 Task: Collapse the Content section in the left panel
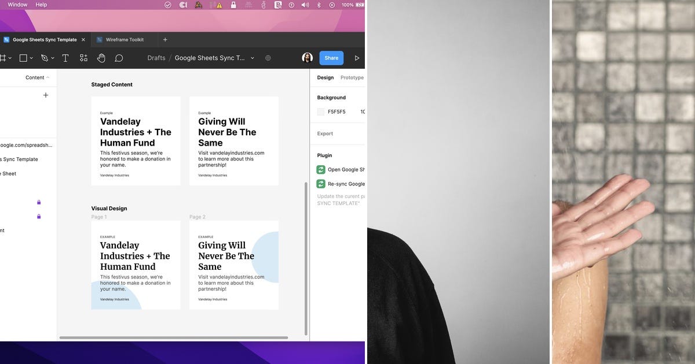click(47, 77)
